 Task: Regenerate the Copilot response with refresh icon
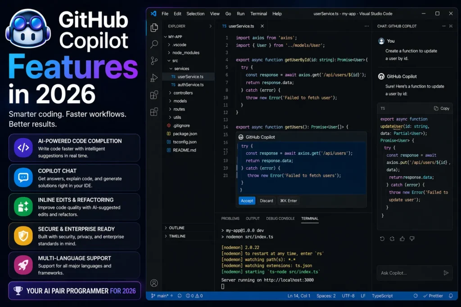[392, 239]
